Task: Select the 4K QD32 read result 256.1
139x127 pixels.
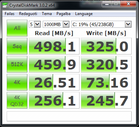Action: pyautogui.click(x=54, y=100)
